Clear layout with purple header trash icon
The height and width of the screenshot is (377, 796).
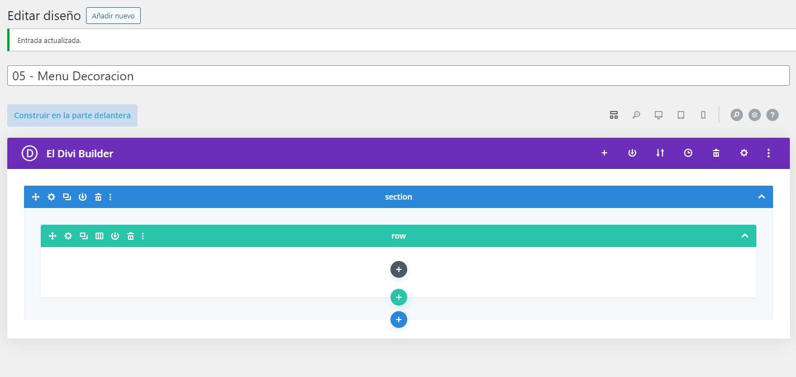[x=716, y=153]
